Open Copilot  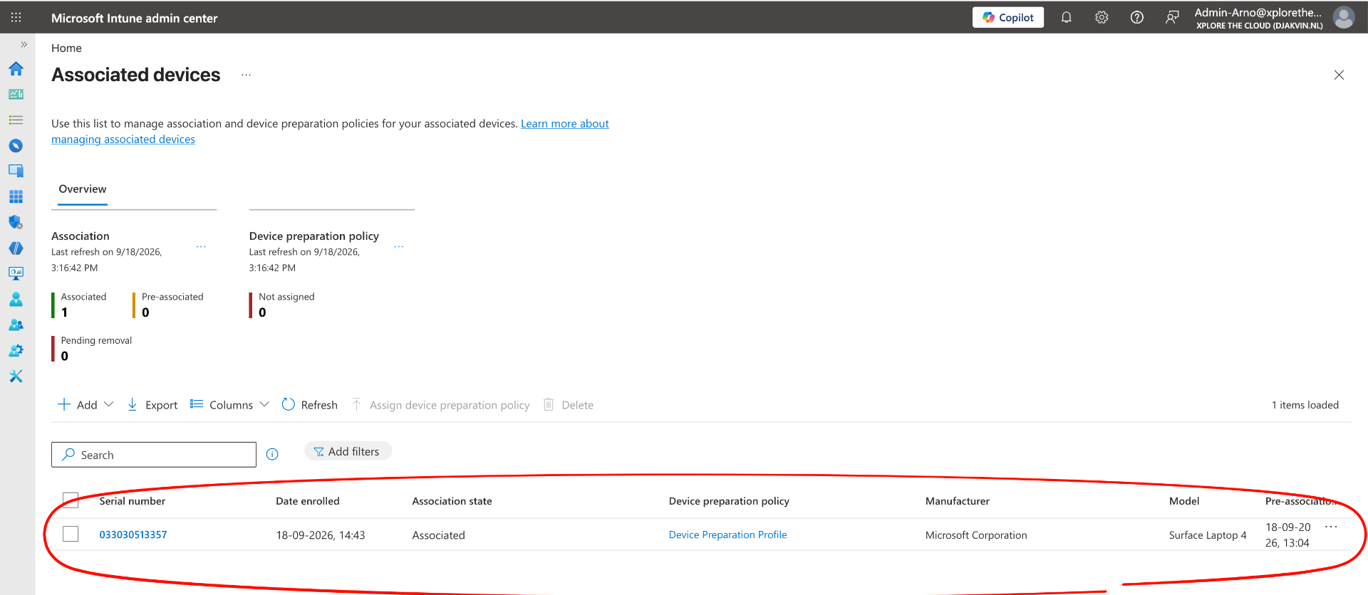coord(1007,17)
